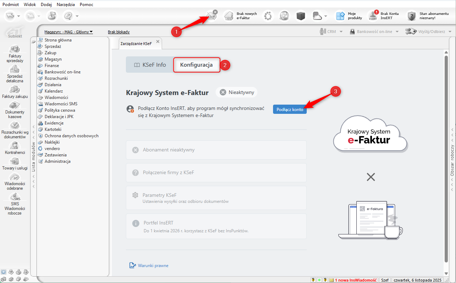This screenshot has width=456, height=283.
Task: Collapse the Lista modułów side strip
Action: click(34, 156)
